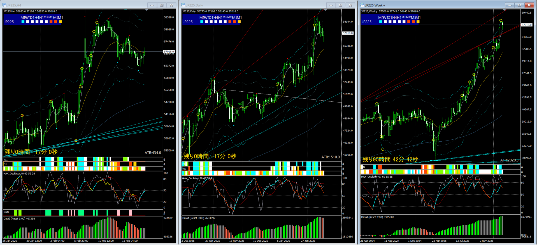
Task: Minimize the JP225,Weekly chart window
Action: (510, 5)
